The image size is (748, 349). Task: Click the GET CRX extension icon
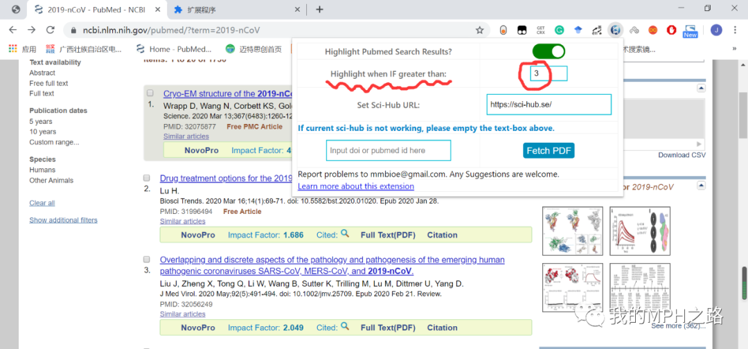[540, 30]
